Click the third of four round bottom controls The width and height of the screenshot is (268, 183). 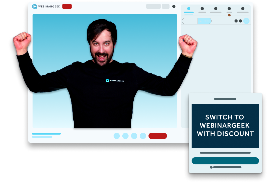pyautogui.click(x=134, y=136)
